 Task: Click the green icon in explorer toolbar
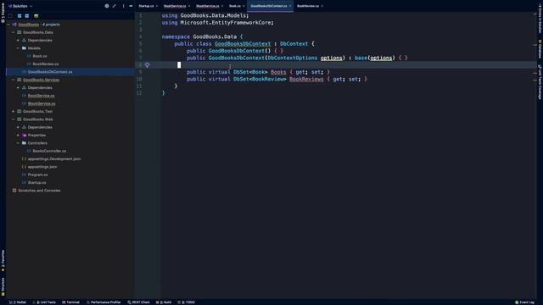(x=36, y=15)
